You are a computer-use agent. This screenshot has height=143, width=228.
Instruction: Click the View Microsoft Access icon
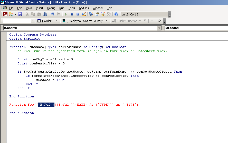pos(5,14)
